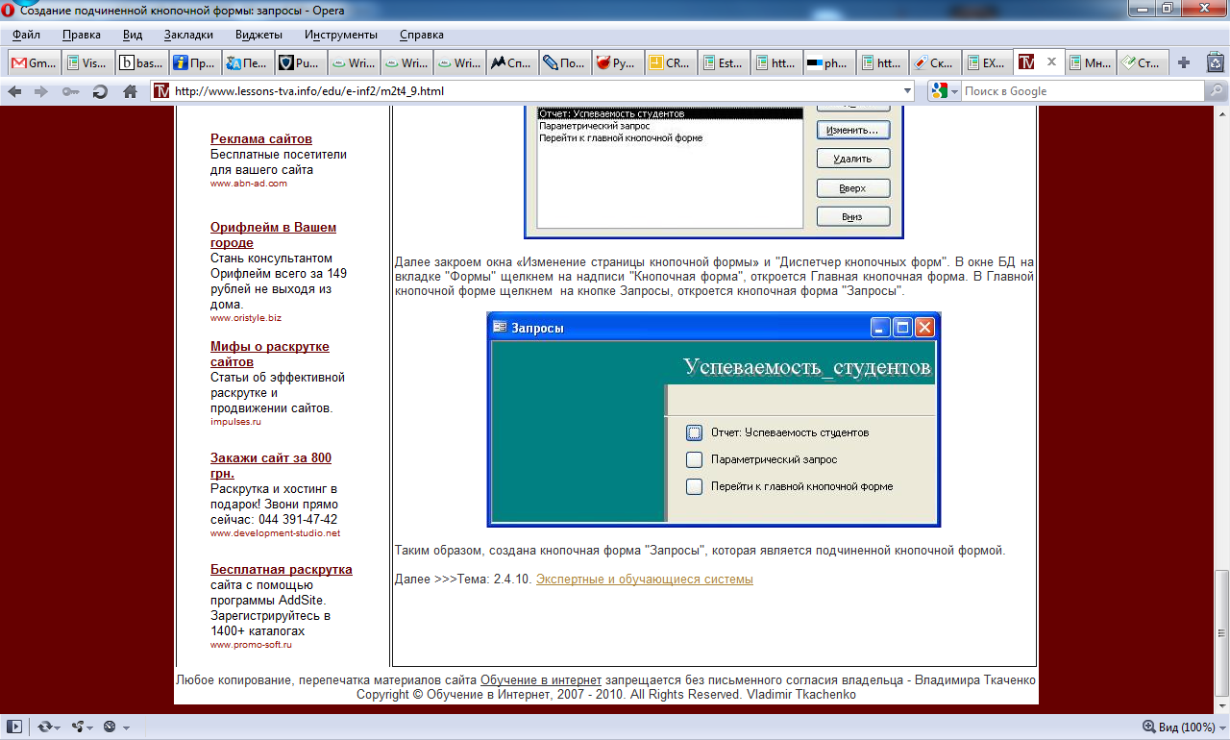Switch to the Мн... tab
Viewport: 1230px width, 740px height.
(1092, 62)
